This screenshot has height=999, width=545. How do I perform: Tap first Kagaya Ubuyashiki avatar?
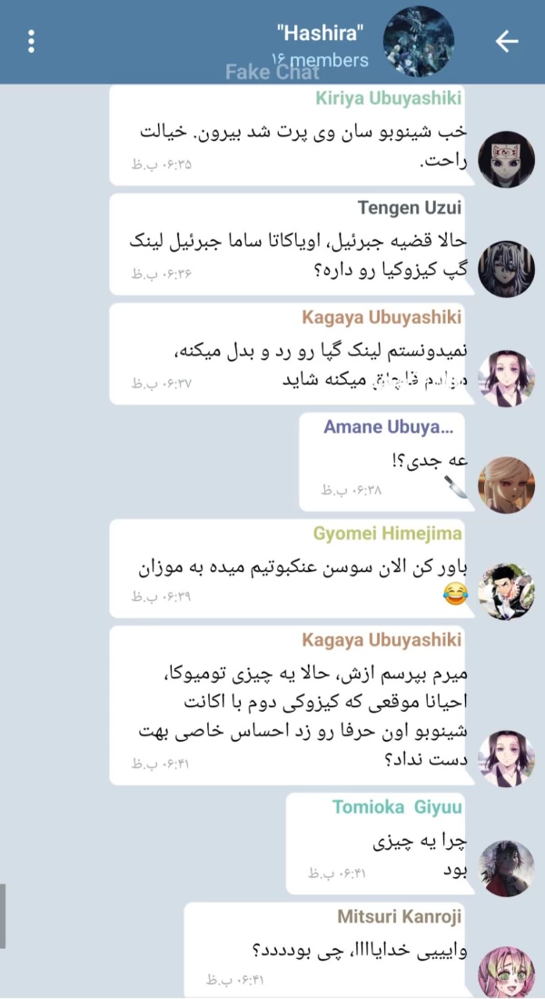coord(506,378)
